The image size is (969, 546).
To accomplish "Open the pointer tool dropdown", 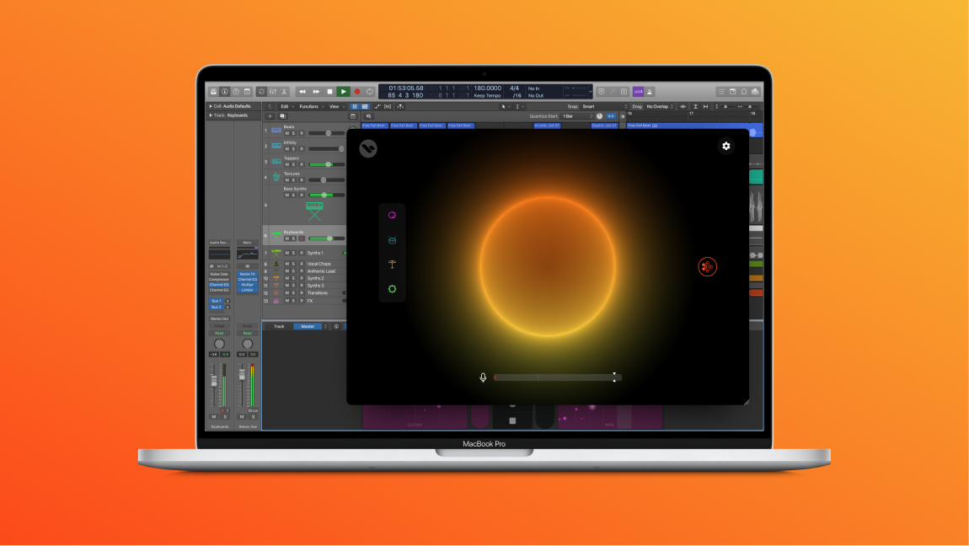I will point(505,106).
